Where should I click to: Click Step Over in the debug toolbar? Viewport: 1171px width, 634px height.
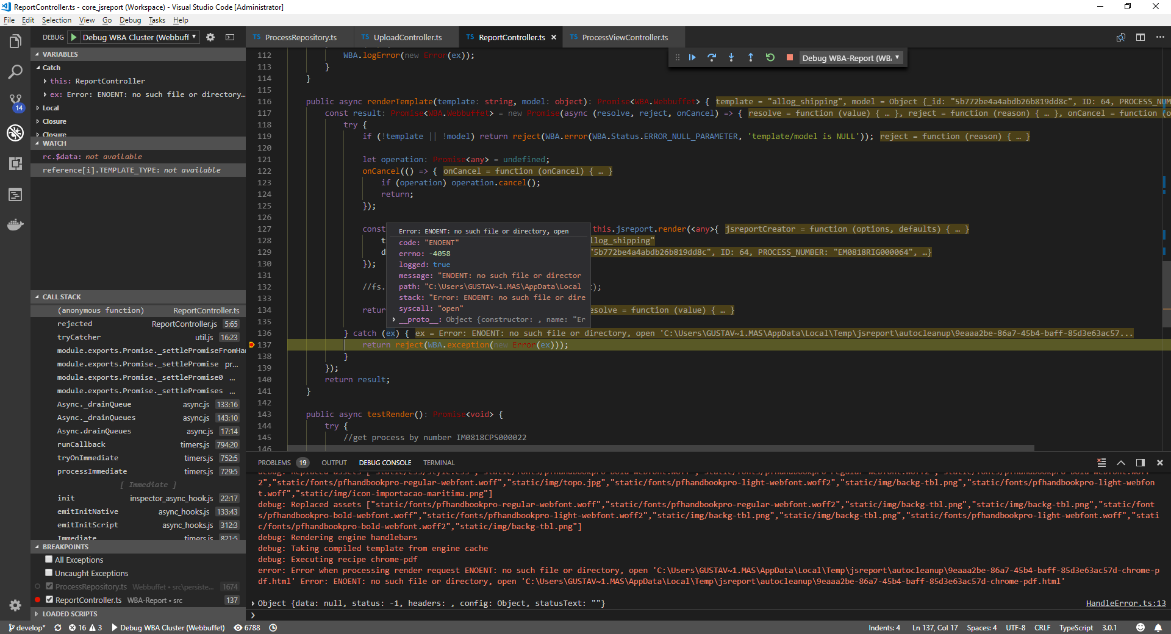(712, 57)
